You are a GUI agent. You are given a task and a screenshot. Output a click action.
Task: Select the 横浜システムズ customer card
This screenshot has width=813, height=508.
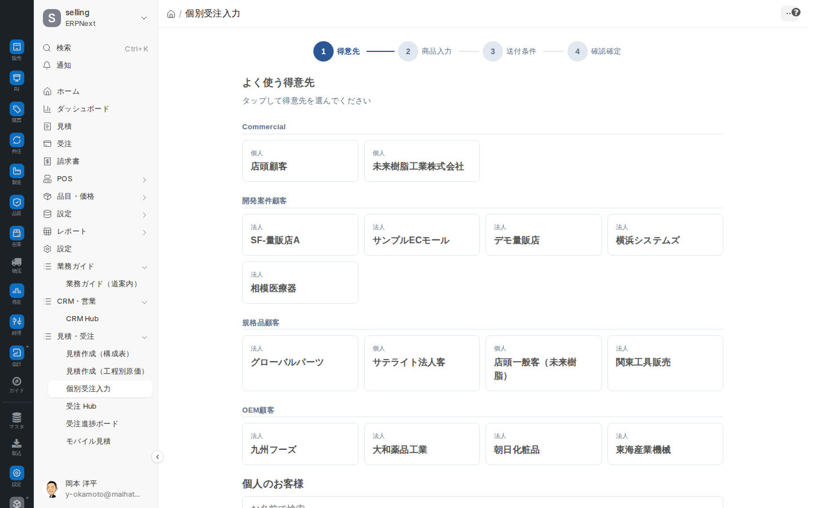pos(665,235)
